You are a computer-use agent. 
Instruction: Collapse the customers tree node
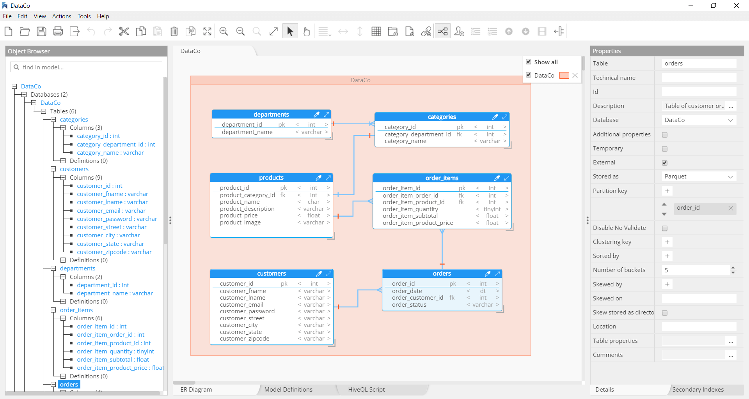53,169
